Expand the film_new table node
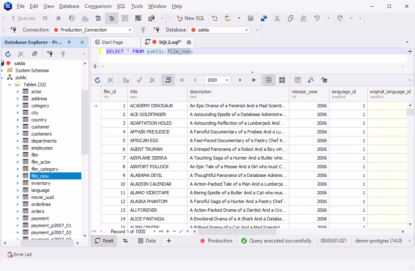This screenshot has height=271, width=415. pyautogui.click(x=17, y=176)
